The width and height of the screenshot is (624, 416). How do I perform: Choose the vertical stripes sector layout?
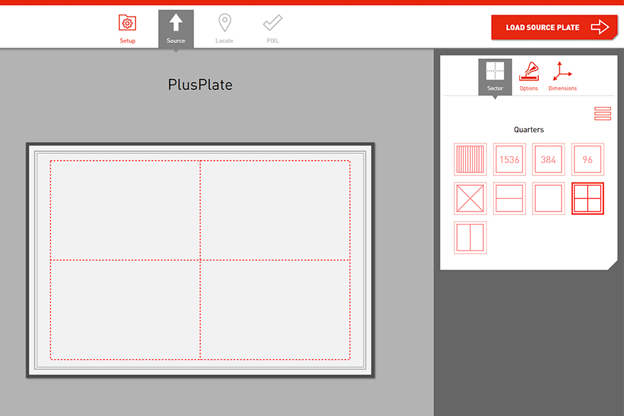click(x=470, y=159)
